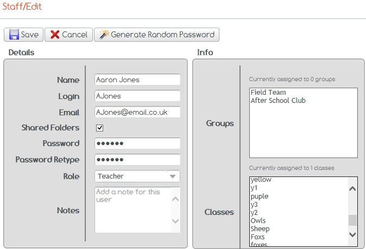Click the magic wand password icon
The height and width of the screenshot is (249, 366).
104,35
